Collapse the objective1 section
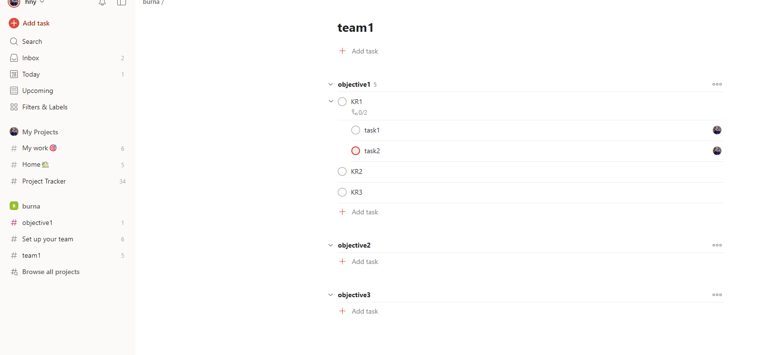Image resolution: width=763 pixels, height=355 pixels. click(331, 84)
